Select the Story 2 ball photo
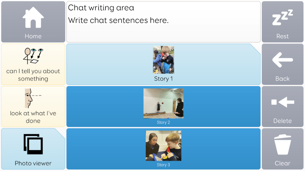The width and height of the screenshot is (305, 171). [163, 103]
